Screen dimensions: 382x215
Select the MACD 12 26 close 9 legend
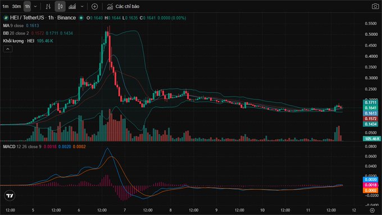point(22,147)
